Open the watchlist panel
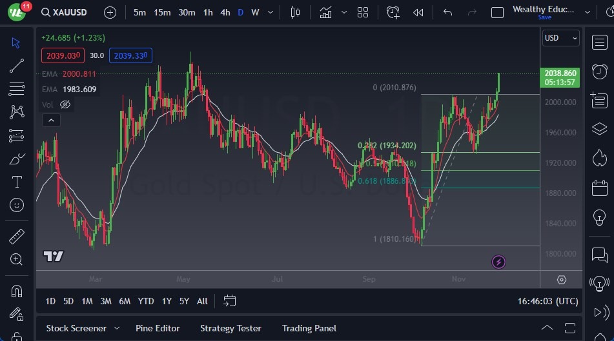614x341 pixels. (600, 43)
